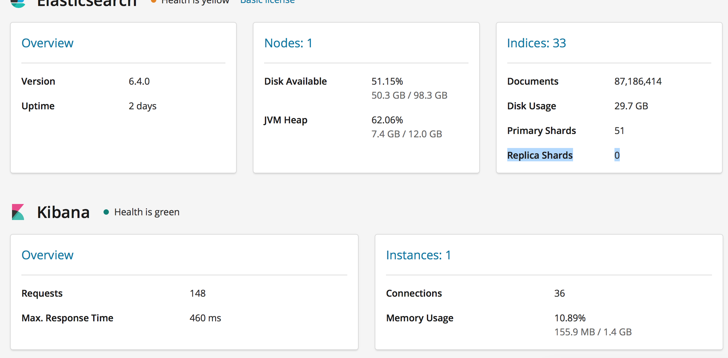Screen dimensions: 728x358
Task: Click the Basic license link
Action: (267, 2)
